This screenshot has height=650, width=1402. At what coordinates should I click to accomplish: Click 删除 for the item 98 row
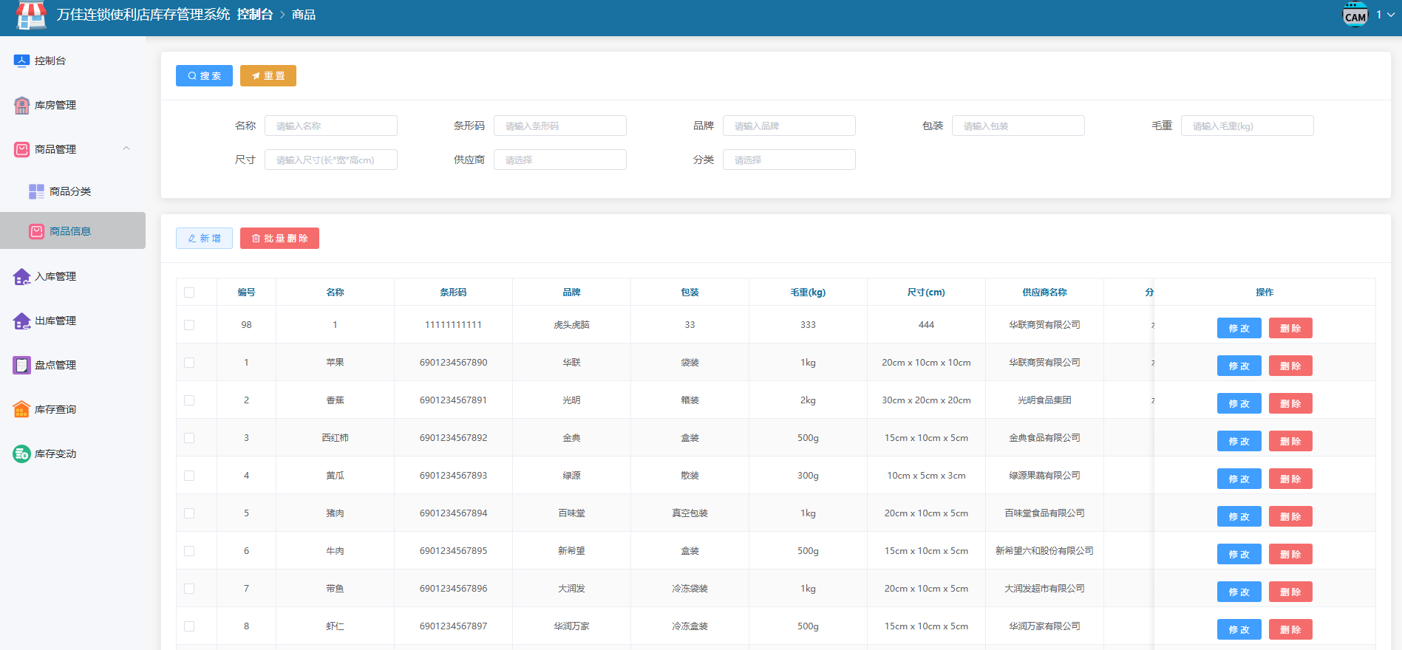(1290, 328)
